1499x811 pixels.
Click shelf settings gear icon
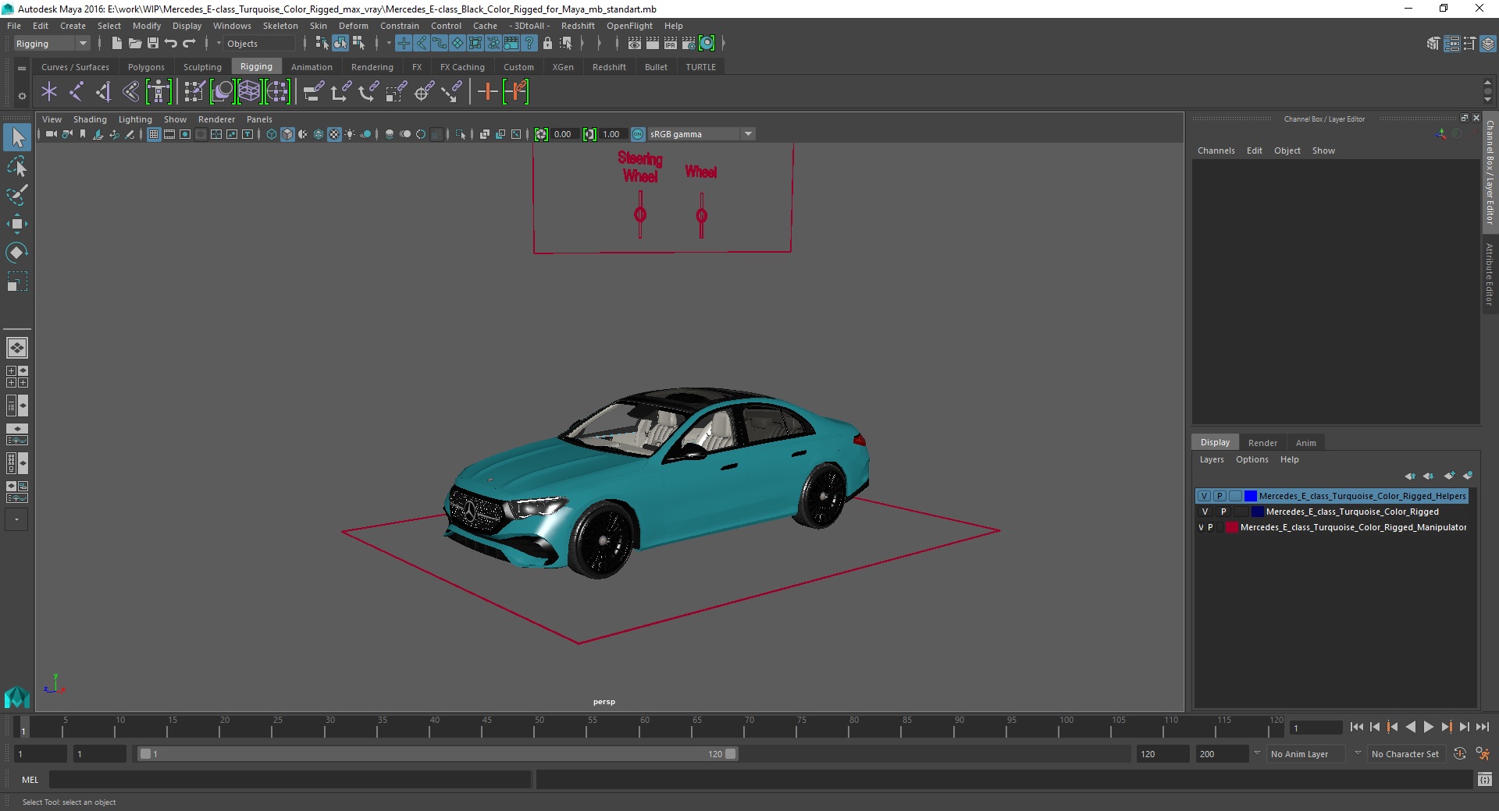pos(22,96)
